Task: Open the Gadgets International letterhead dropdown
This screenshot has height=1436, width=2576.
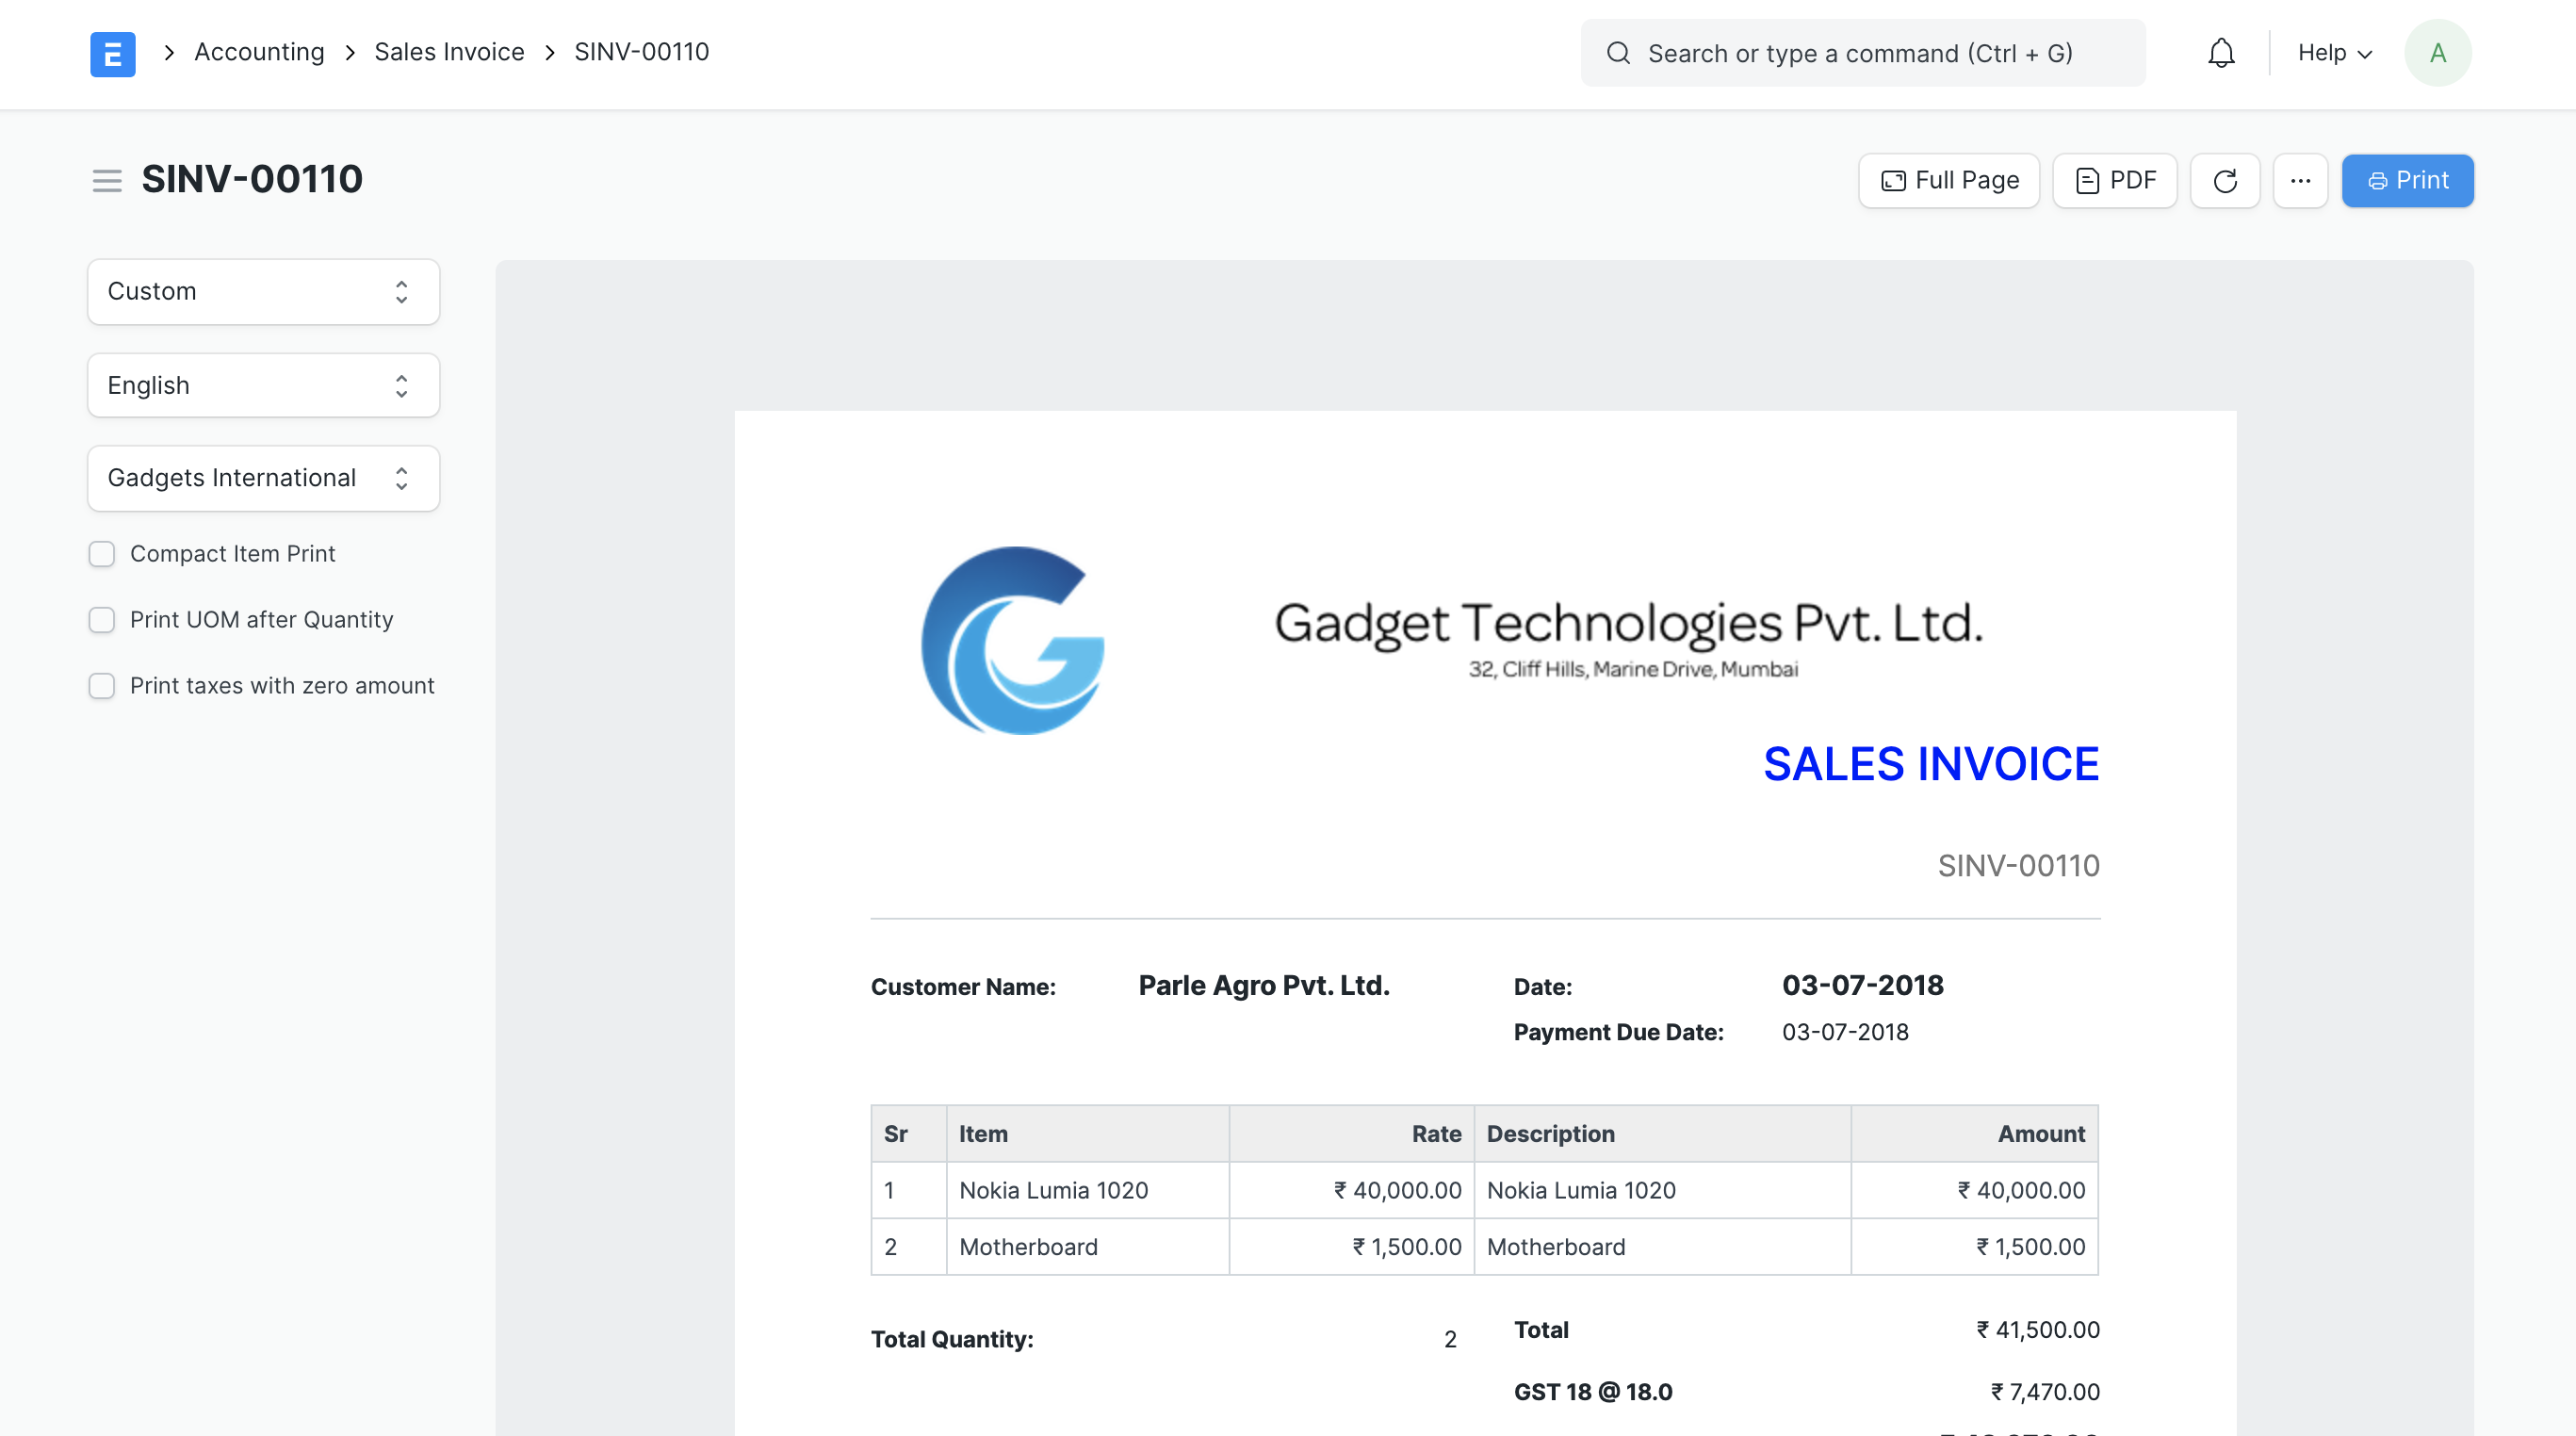Action: pyautogui.click(x=263, y=478)
